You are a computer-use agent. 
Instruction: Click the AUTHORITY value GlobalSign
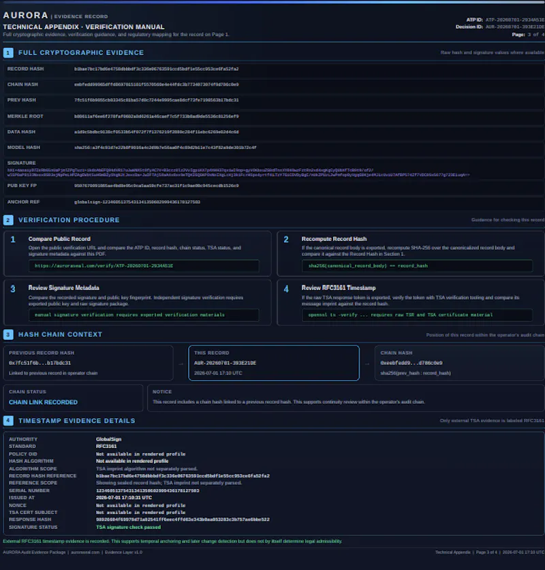(109, 439)
